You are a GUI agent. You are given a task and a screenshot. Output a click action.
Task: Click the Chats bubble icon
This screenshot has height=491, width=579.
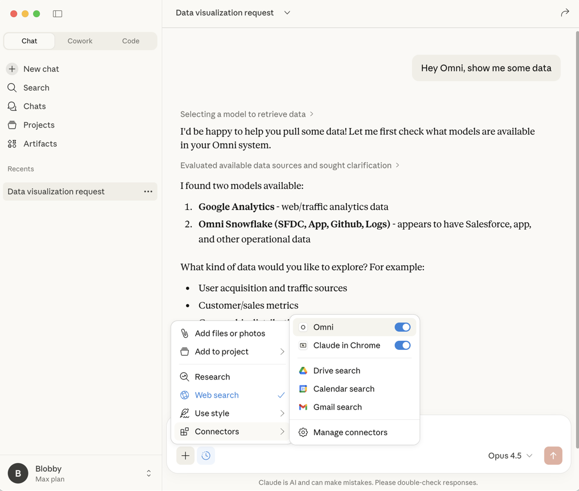[12, 106]
